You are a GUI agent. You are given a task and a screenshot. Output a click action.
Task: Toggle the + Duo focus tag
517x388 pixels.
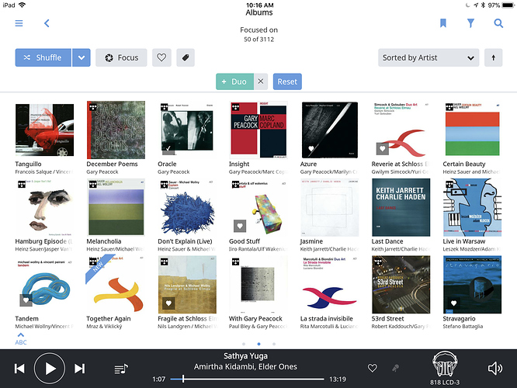tap(234, 81)
